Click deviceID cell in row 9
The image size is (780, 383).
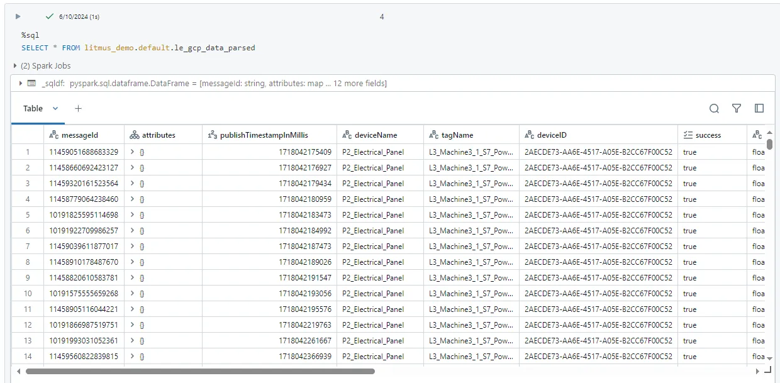[x=598, y=277]
